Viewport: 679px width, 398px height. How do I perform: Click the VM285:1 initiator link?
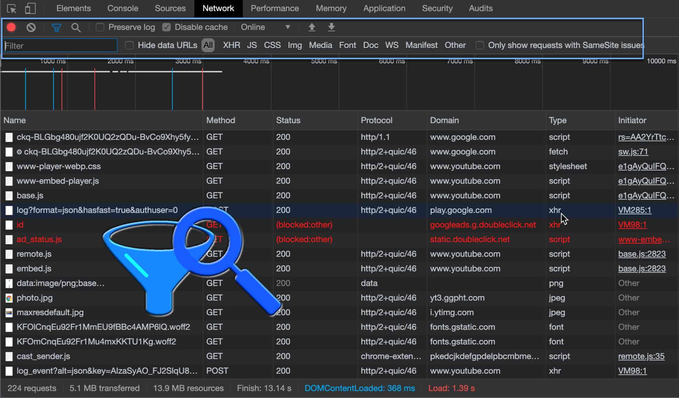tap(634, 210)
